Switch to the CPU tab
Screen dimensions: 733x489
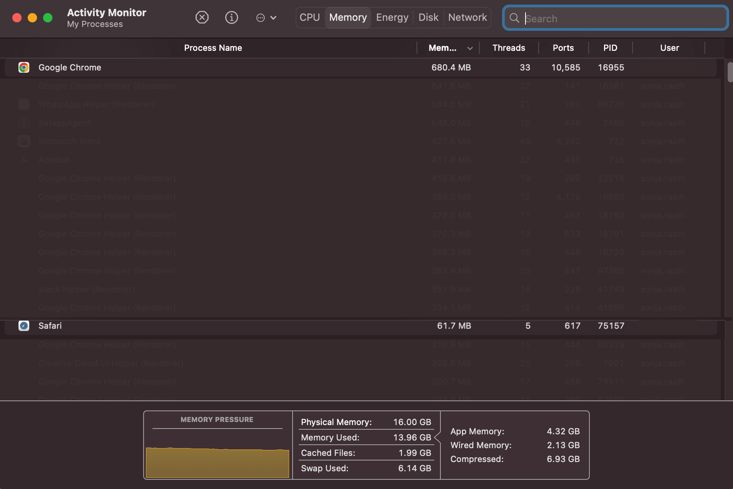pos(310,17)
